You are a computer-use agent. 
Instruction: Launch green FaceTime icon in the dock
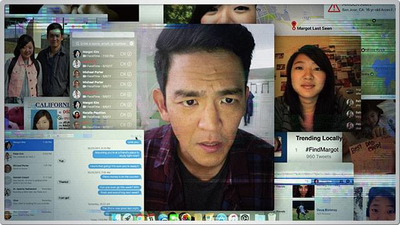pos(174,217)
